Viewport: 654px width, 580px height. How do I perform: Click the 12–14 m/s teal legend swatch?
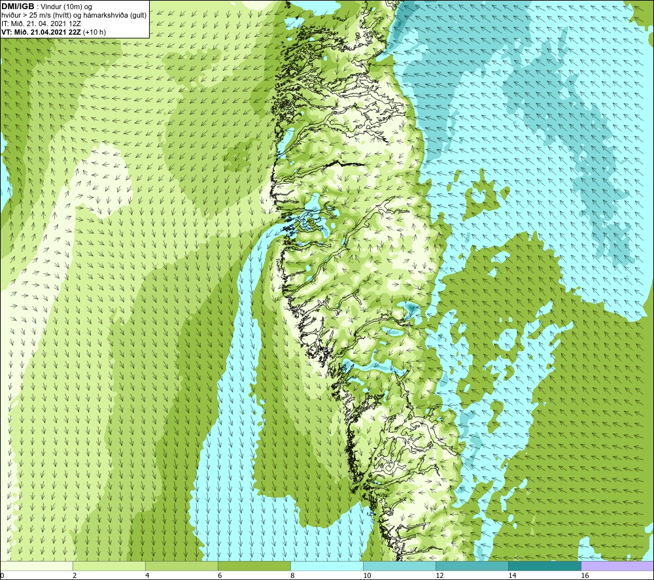[472, 566]
